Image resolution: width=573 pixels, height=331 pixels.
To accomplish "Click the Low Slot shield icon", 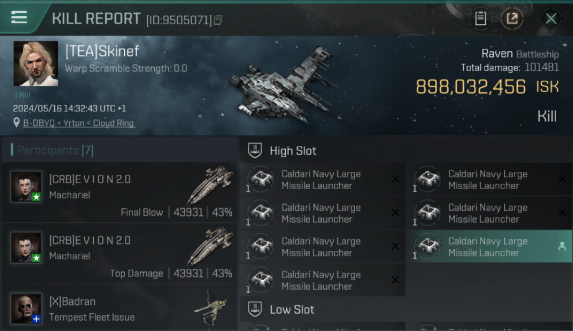I will coord(255,309).
